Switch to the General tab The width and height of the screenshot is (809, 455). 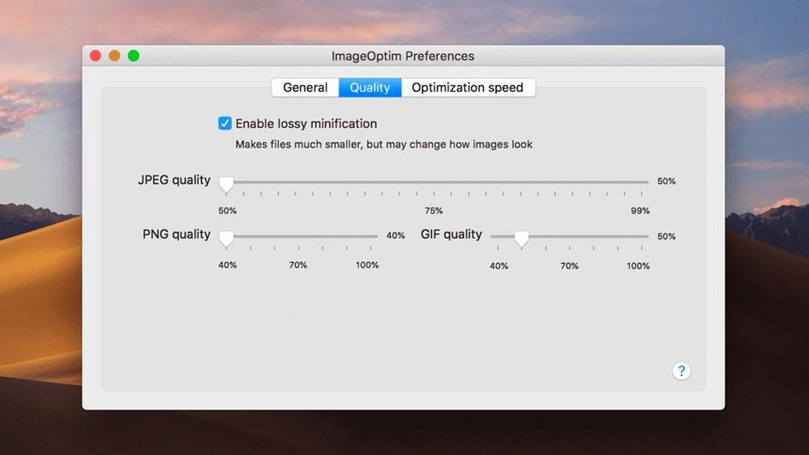(305, 88)
